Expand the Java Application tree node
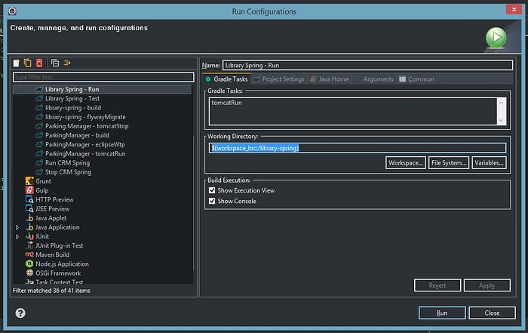This screenshot has height=333, width=528. pos(17,227)
